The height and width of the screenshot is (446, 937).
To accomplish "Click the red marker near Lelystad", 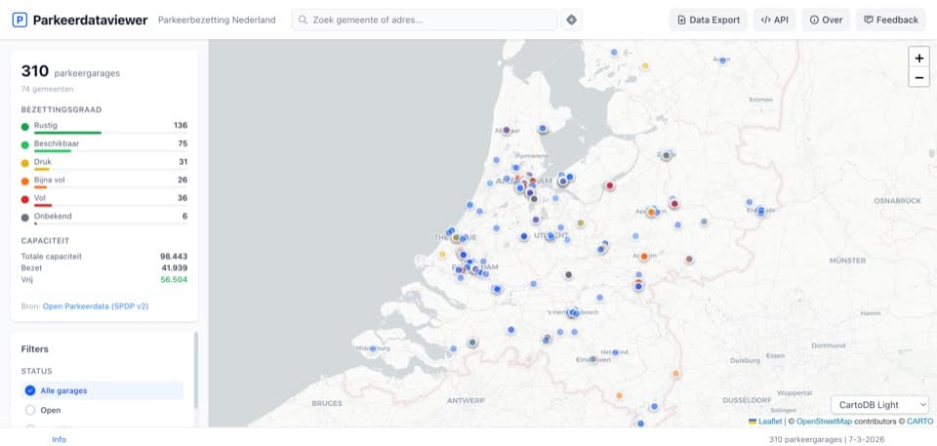I will pyautogui.click(x=610, y=186).
